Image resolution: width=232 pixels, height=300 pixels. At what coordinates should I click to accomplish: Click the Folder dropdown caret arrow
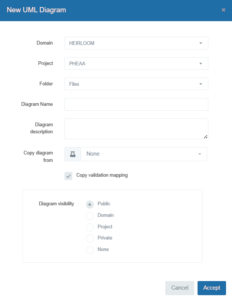coord(200,84)
